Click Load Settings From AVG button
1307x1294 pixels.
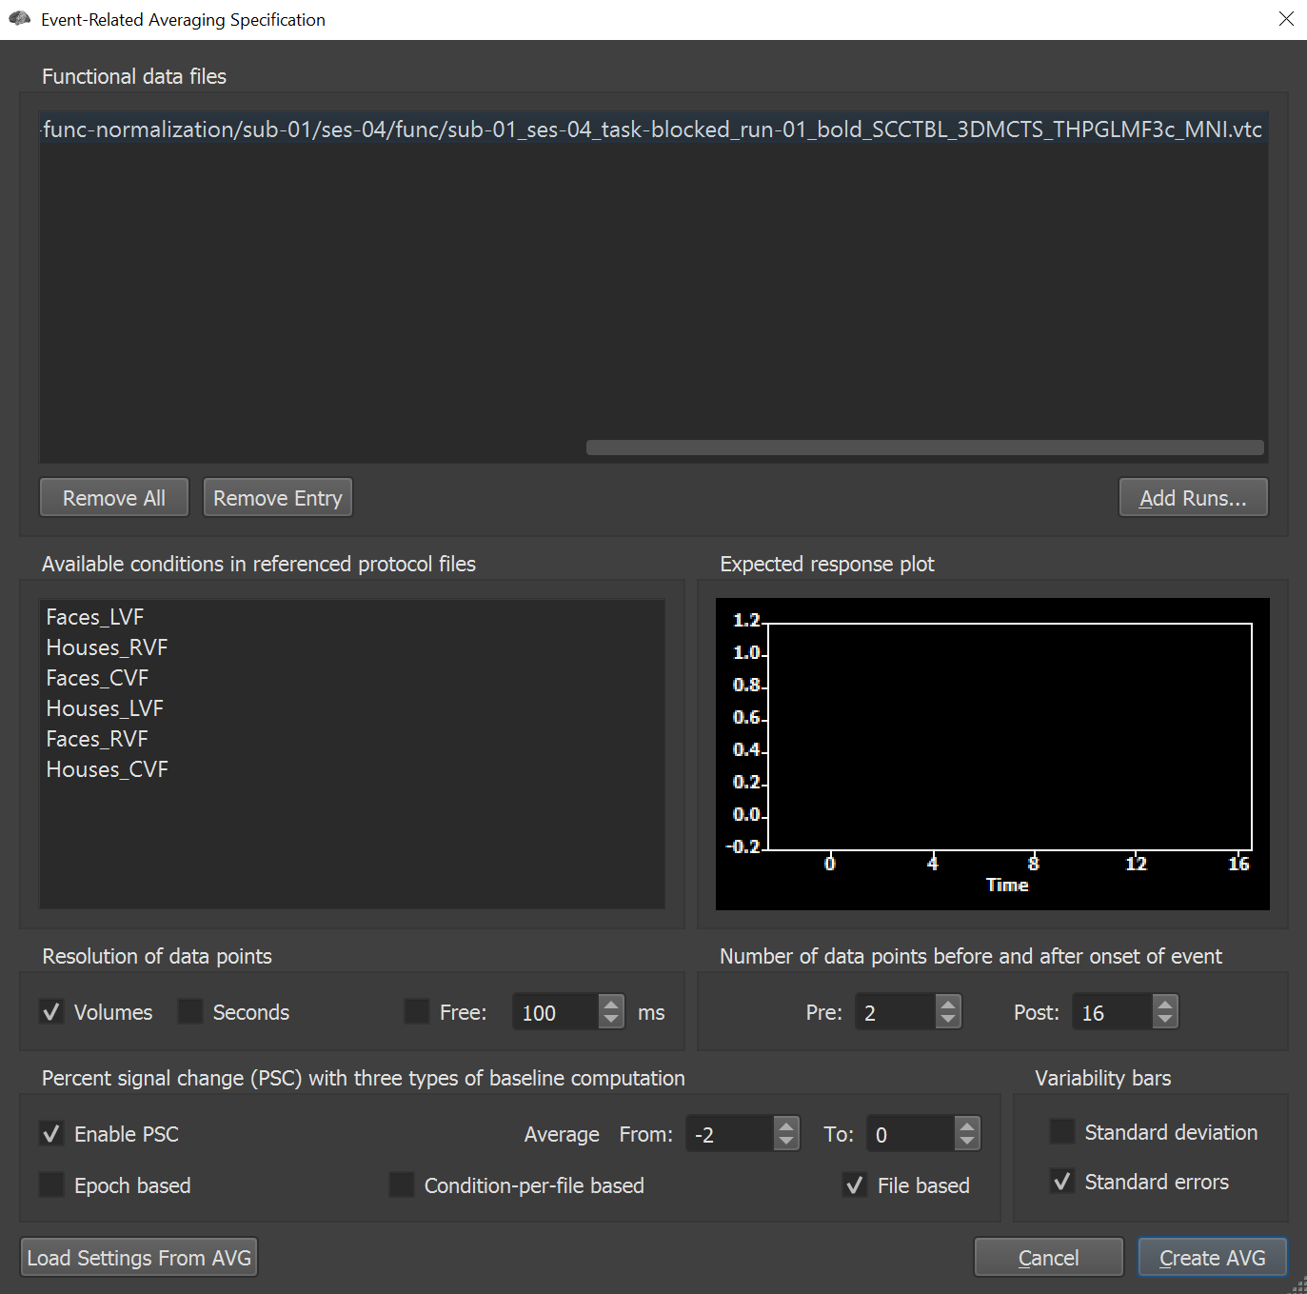pos(139,1258)
